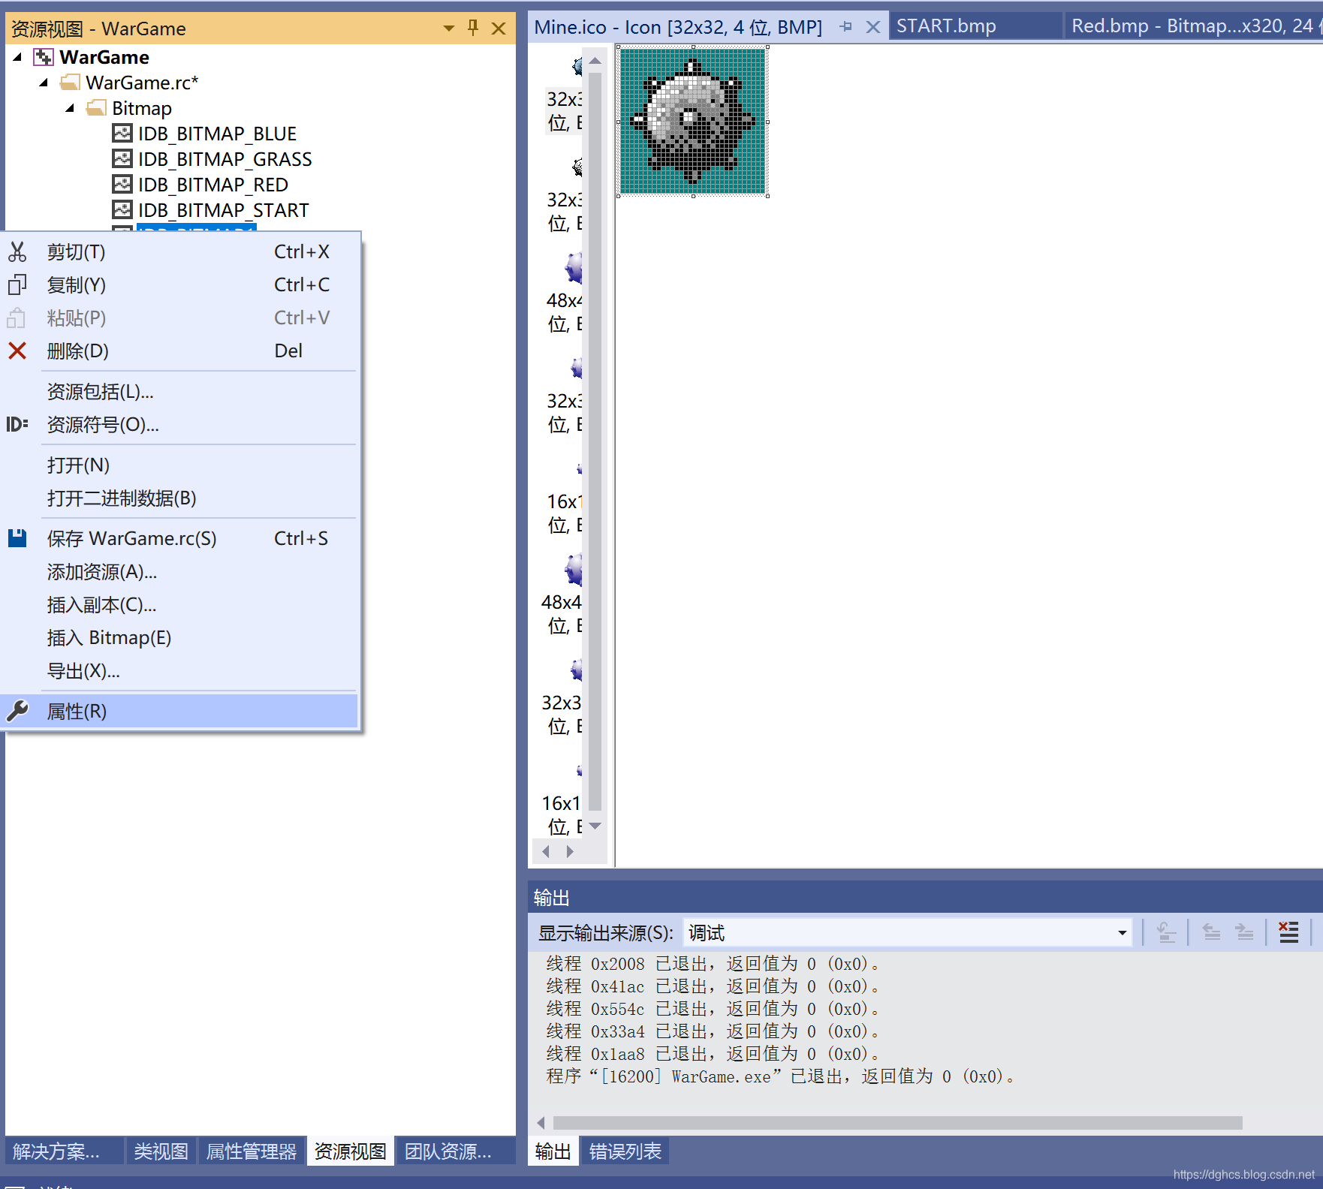Switch to the Red.bmp tab
This screenshot has height=1189, width=1323.
(1193, 26)
